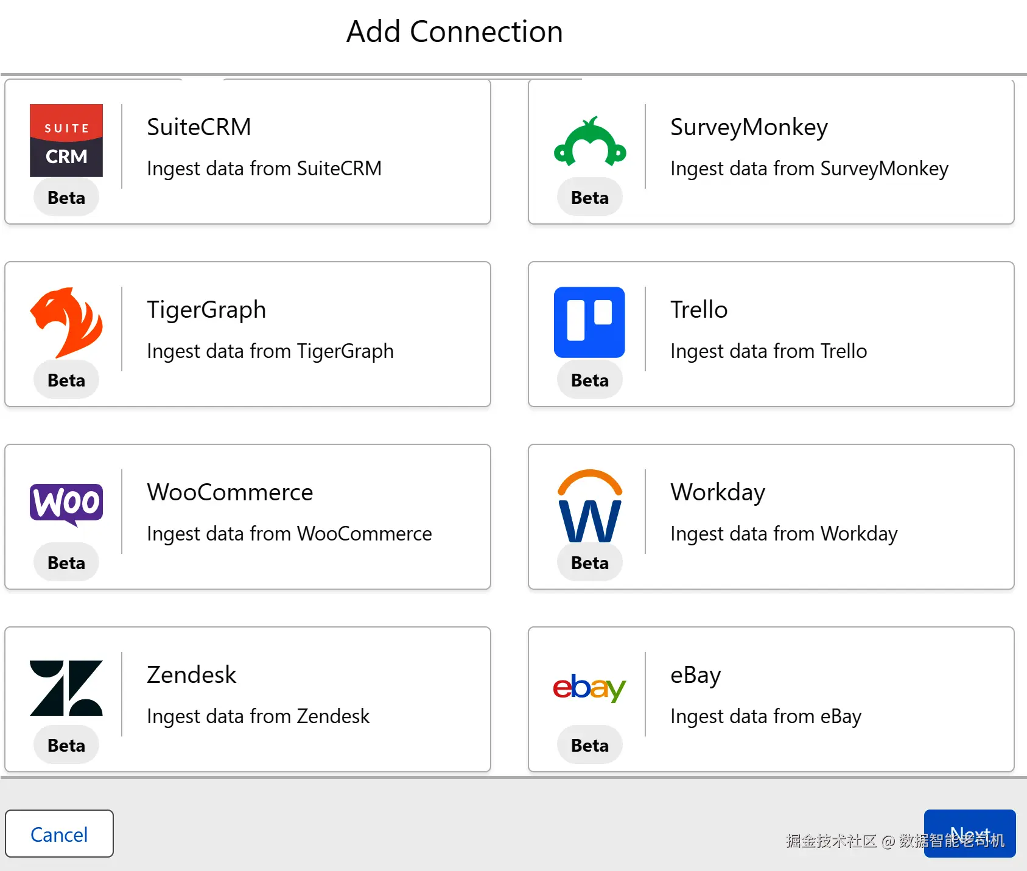
Task: Click the Workday W logo icon
Action: pos(590,505)
